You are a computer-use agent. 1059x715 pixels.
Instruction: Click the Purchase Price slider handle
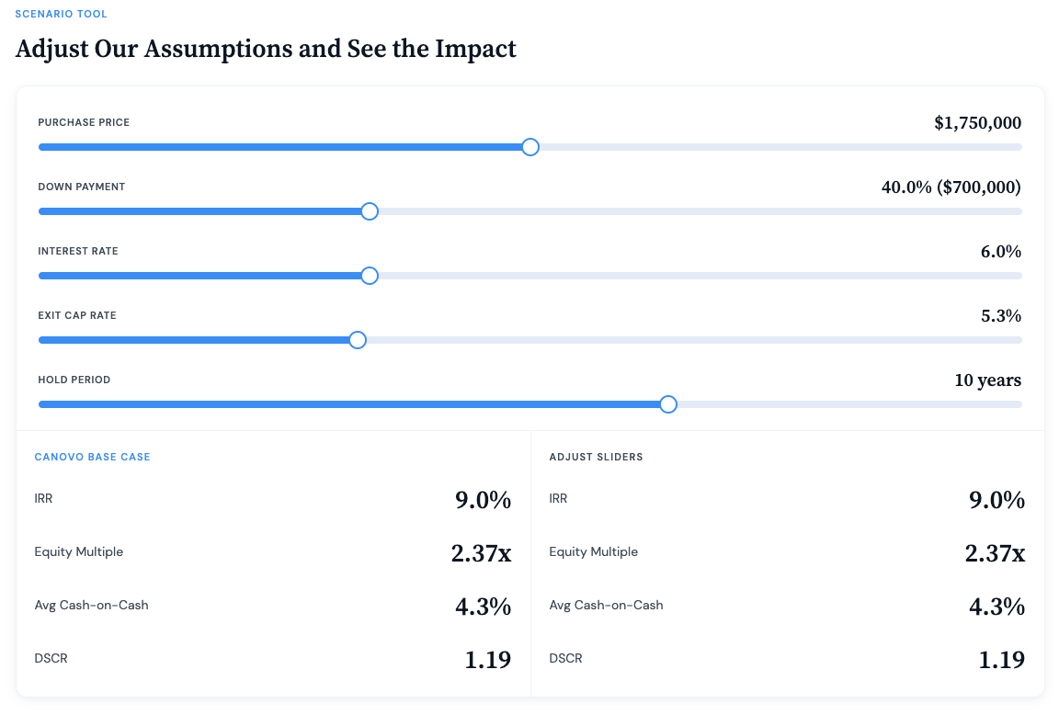click(529, 147)
